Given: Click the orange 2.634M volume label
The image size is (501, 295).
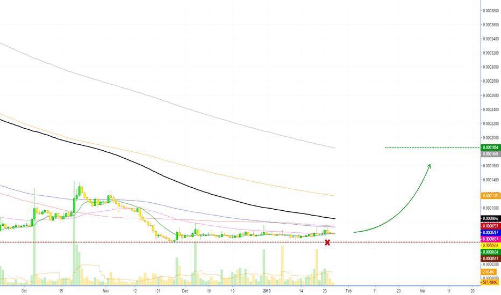Looking at the screenshot, I should (489, 272).
